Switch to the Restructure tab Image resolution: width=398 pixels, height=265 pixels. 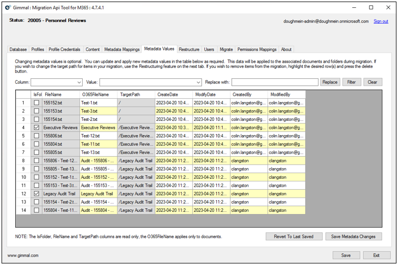189,49
